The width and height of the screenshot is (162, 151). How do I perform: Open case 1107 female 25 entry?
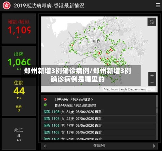pyautogui.click(x=98, y=119)
